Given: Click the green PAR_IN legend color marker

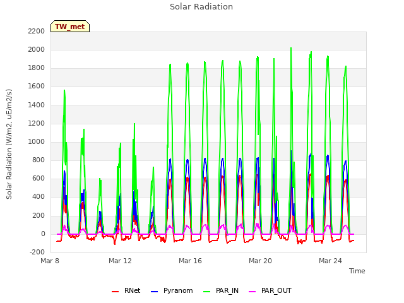Looking at the screenshot, I should [207, 292].
